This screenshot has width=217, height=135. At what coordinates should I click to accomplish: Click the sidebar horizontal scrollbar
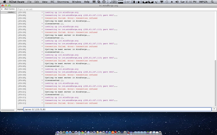7,110
